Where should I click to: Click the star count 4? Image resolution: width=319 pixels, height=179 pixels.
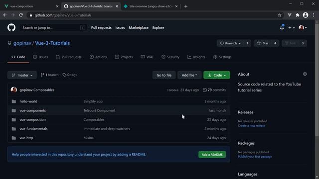point(275,43)
